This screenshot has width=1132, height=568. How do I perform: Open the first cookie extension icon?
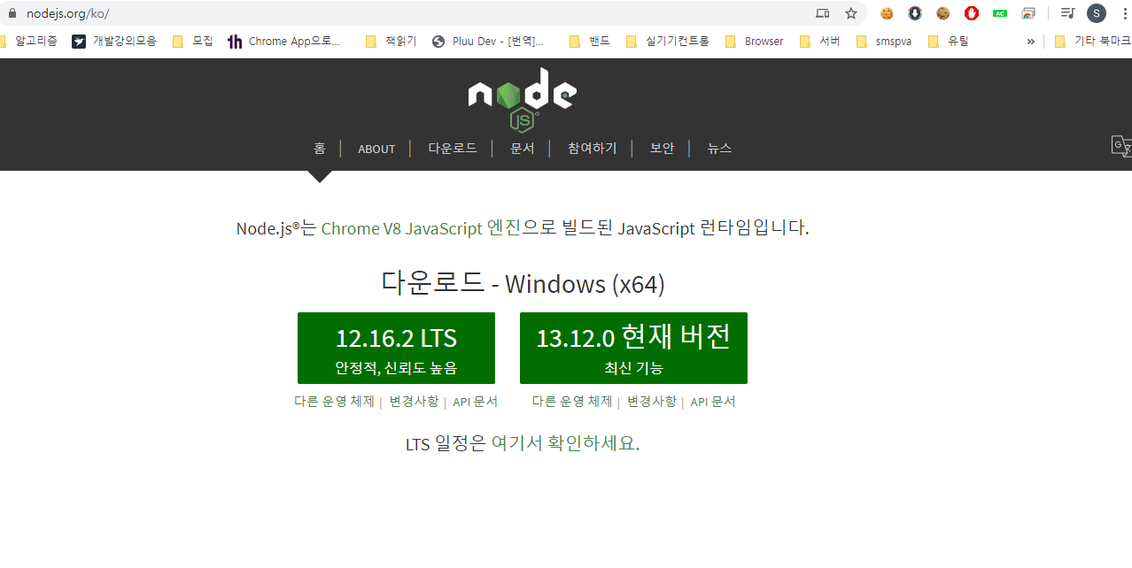[x=887, y=13]
